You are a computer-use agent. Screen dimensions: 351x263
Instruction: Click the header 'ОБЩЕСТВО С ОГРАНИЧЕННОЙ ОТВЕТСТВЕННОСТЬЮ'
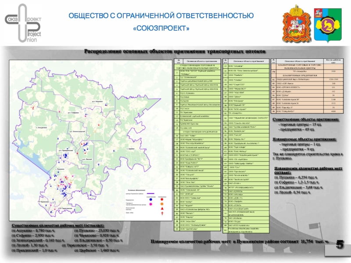161,16
